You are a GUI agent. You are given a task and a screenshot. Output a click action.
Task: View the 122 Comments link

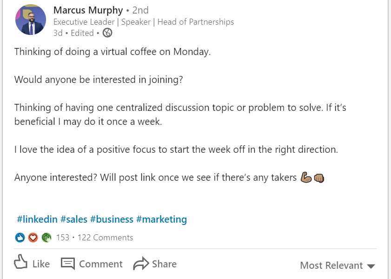coord(105,238)
